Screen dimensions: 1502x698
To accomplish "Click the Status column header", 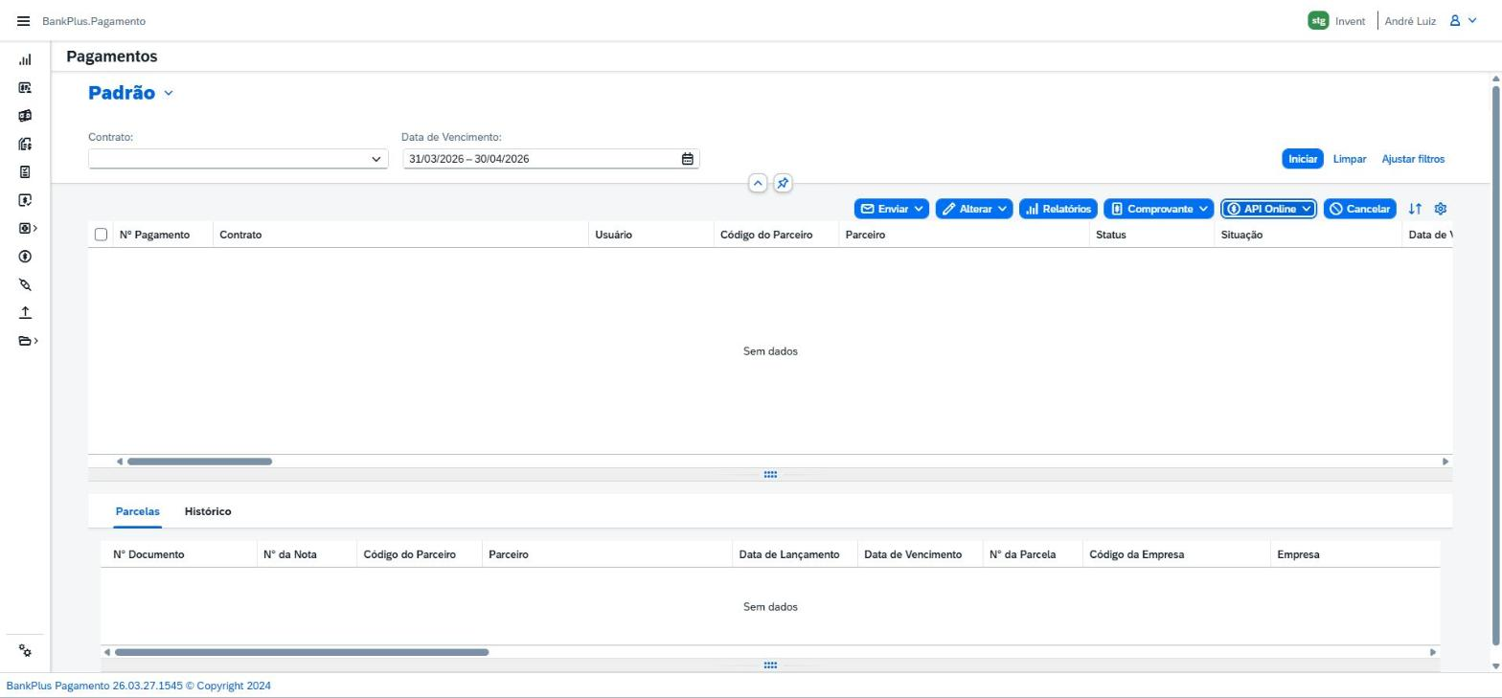I will pos(1152,235).
